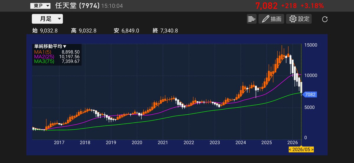Screen dimensions: 354x163
Task: Click the current price 7,082 in header
Action: (267, 6)
